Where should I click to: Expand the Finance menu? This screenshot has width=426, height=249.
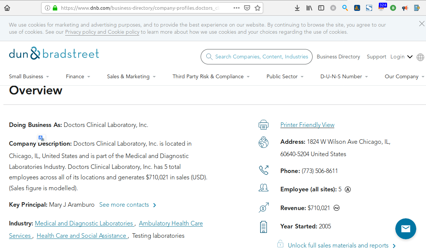click(78, 76)
